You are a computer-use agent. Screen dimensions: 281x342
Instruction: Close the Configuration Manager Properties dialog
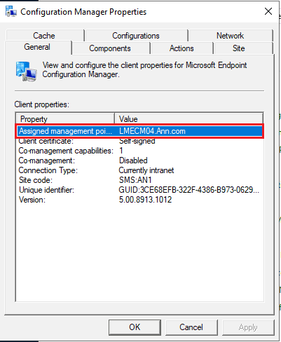pos(268,11)
